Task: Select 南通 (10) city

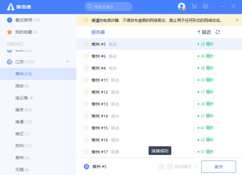Action: click(x=38, y=122)
